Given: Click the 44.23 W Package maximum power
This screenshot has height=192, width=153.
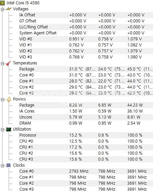Looking at the screenshot, I should 135,105.
